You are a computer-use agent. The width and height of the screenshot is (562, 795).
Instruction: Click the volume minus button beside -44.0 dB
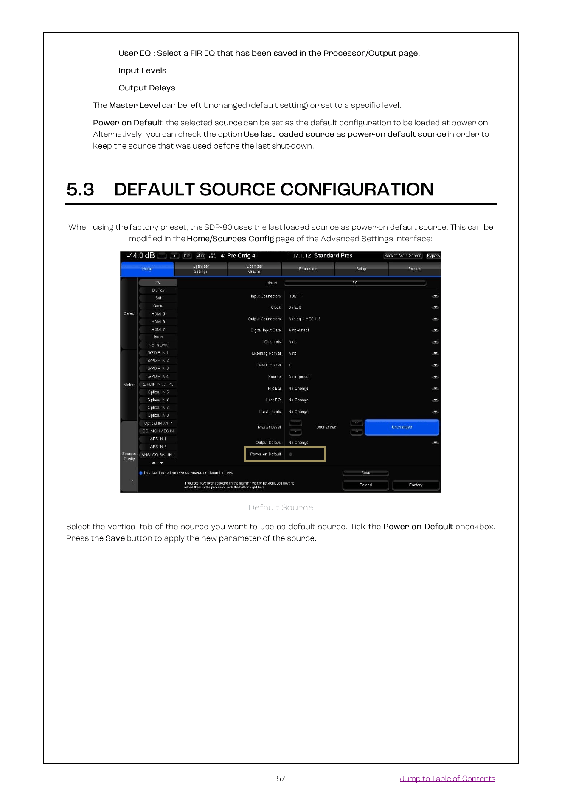(x=162, y=256)
